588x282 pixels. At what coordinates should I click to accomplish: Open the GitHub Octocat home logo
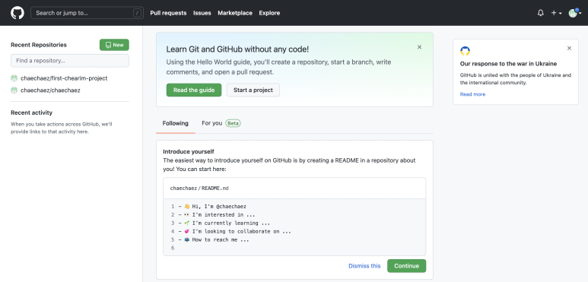[17, 13]
